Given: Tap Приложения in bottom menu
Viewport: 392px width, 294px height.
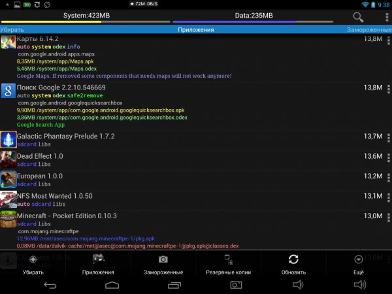Looking at the screenshot, I should click(98, 264).
